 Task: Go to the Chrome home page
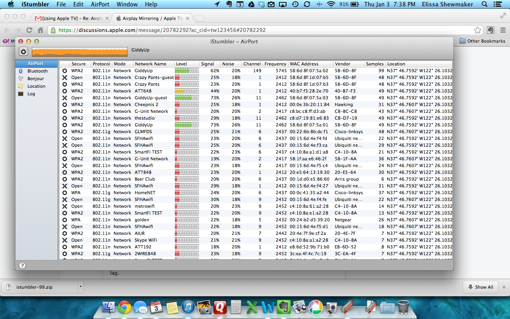click(40, 30)
